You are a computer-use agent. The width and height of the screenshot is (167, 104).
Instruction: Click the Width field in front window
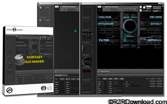point(105,82)
